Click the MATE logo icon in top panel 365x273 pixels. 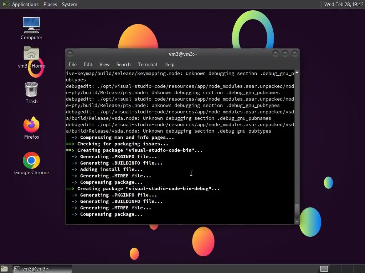(6, 4)
